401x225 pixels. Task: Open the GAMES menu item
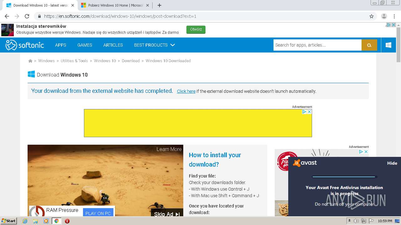(85, 45)
